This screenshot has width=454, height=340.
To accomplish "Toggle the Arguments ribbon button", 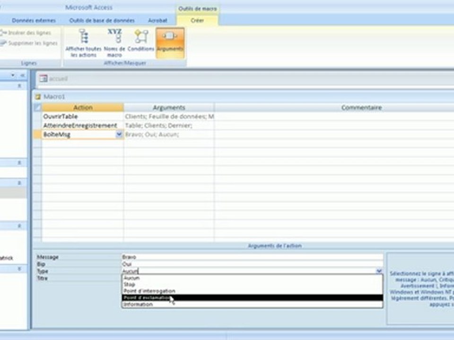I will 170,43.
